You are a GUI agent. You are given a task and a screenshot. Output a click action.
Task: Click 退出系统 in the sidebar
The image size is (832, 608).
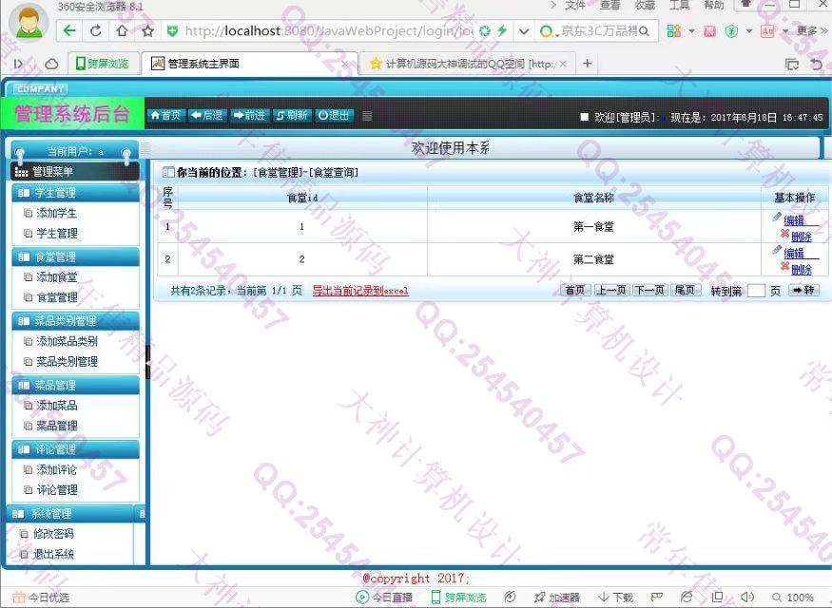53,554
